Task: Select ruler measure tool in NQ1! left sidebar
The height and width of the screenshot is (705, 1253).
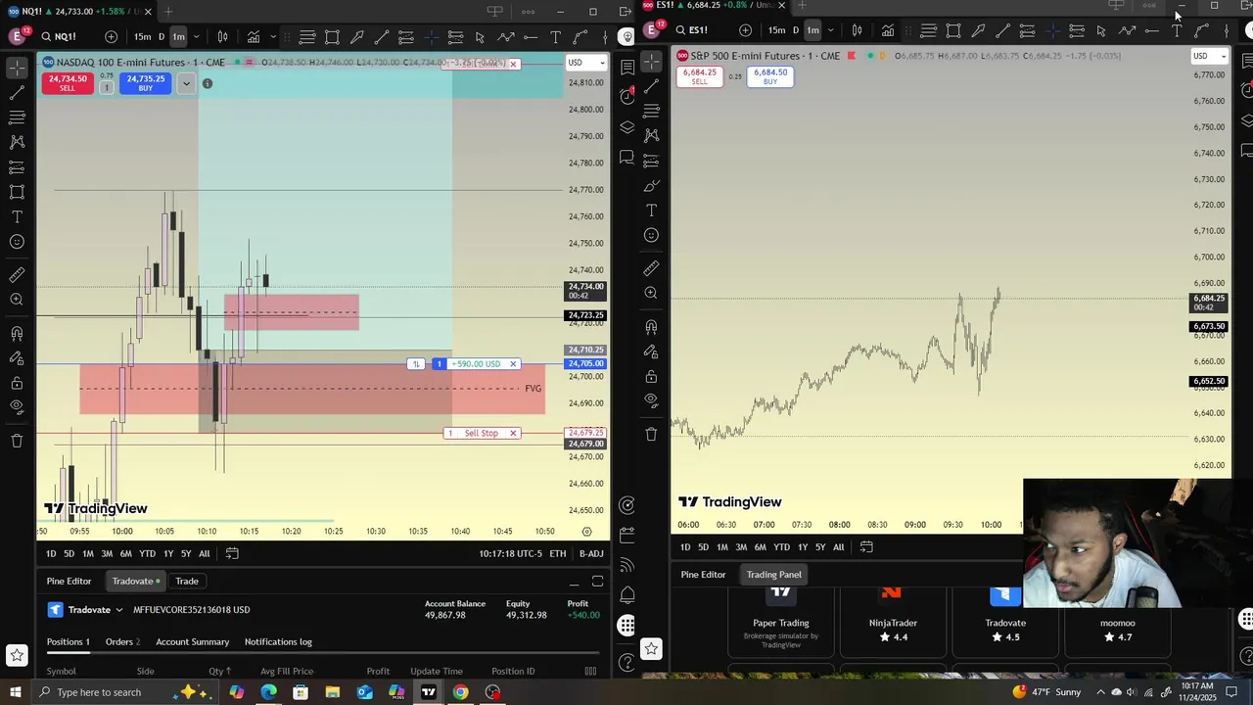Action: 17,275
